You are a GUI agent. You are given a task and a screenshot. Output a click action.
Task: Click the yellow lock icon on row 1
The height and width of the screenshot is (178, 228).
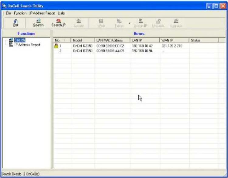[56, 46]
